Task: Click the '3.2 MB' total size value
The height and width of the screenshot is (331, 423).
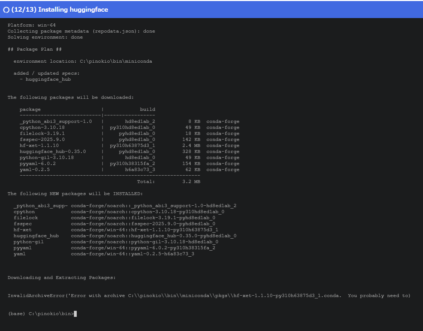Action: point(191,182)
